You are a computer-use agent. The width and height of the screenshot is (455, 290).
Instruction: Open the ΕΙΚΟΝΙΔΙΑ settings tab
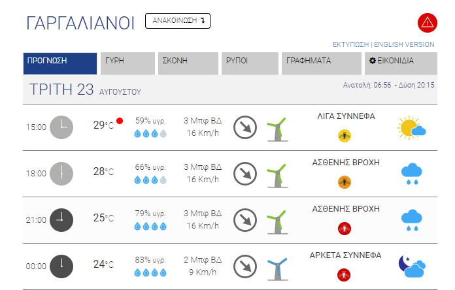coord(401,63)
